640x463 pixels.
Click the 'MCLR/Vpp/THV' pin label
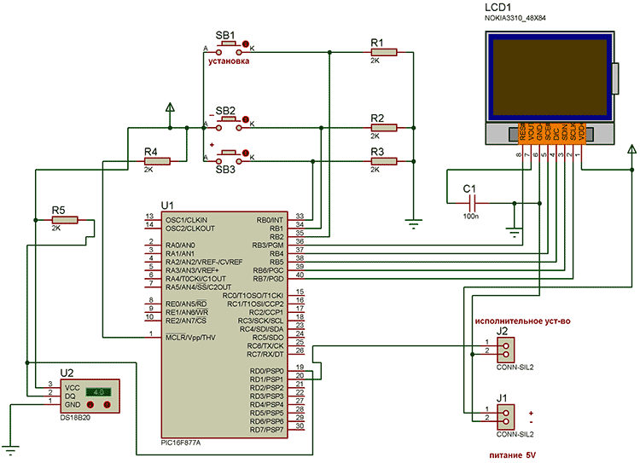point(190,338)
